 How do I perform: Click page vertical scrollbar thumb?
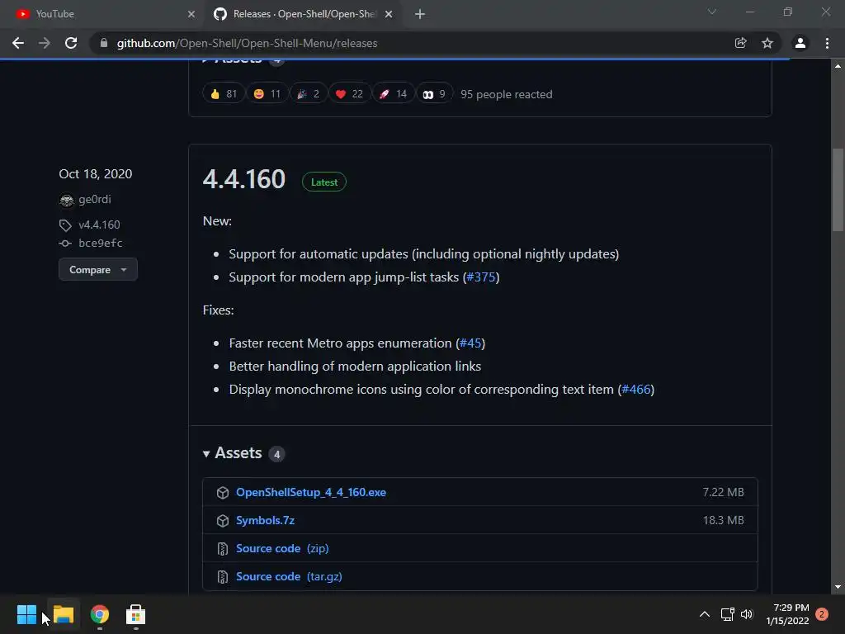(x=838, y=190)
